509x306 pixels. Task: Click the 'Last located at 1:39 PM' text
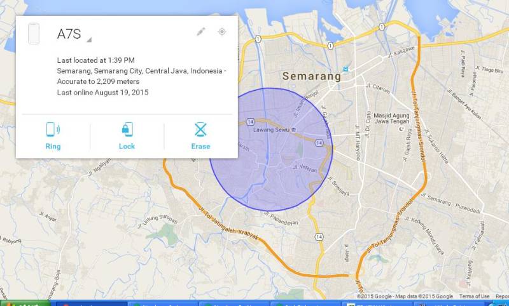click(x=96, y=60)
